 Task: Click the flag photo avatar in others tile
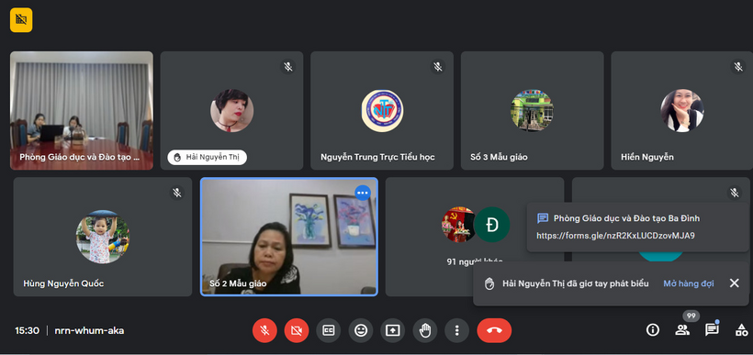click(x=459, y=225)
